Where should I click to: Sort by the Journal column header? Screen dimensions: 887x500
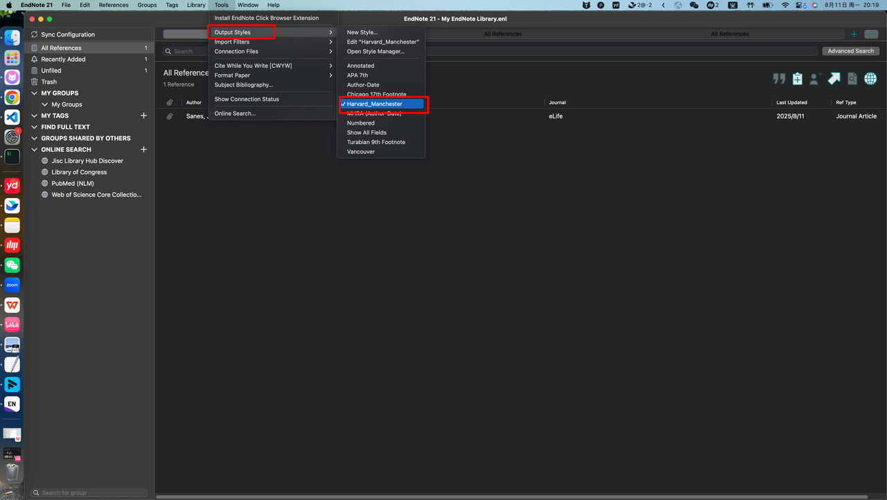557,102
